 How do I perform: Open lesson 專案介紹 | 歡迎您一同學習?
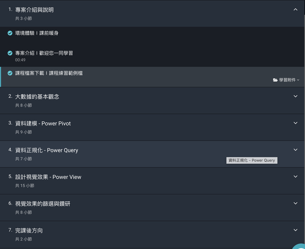point(44,53)
